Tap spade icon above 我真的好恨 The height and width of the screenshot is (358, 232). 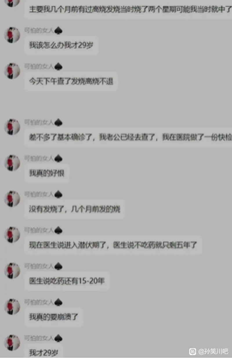(x=58, y=159)
